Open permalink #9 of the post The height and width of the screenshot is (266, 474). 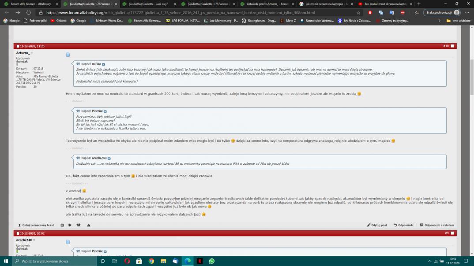[x=447, y=233]
